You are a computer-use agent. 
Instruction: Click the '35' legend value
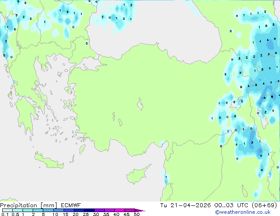106,214
